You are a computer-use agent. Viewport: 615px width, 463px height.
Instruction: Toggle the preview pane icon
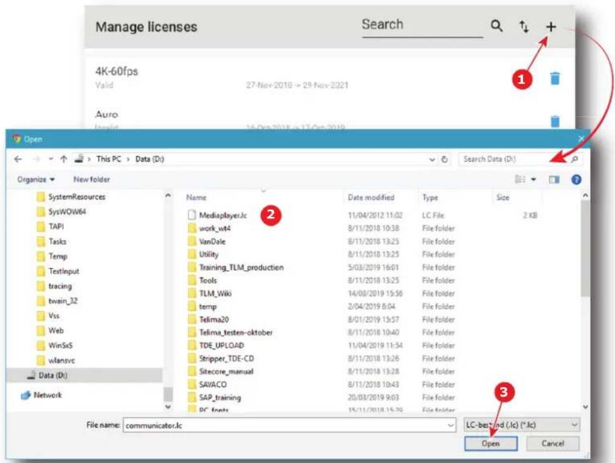pos(554,180)
